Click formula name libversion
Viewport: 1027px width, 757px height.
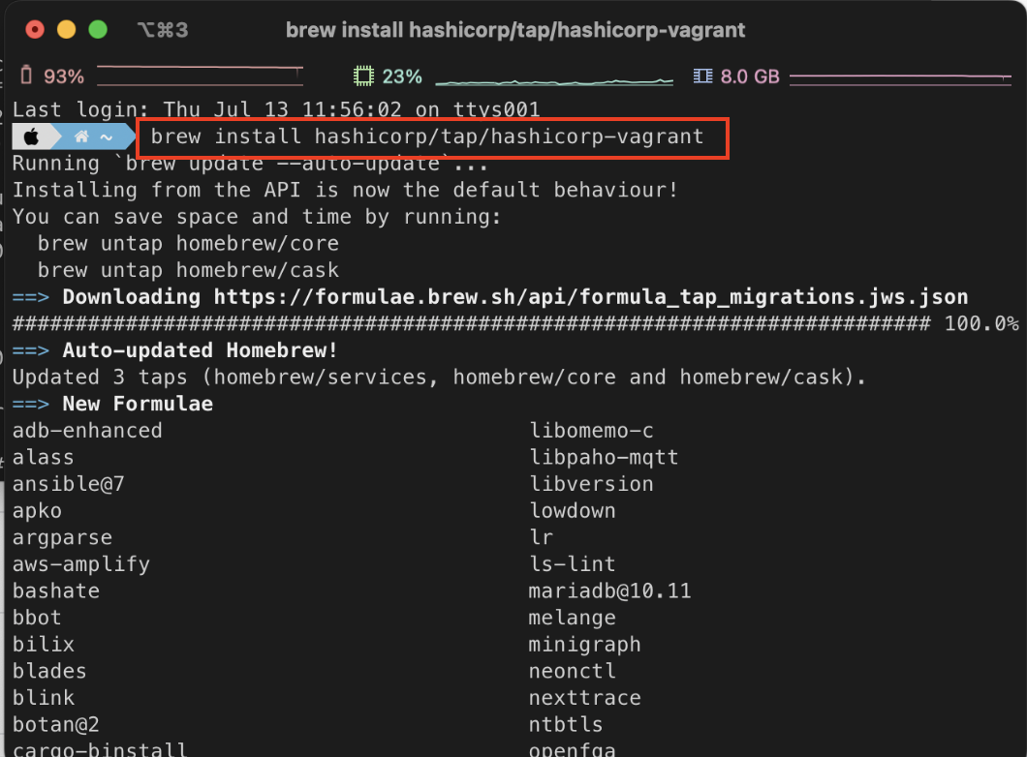[591, 484]
